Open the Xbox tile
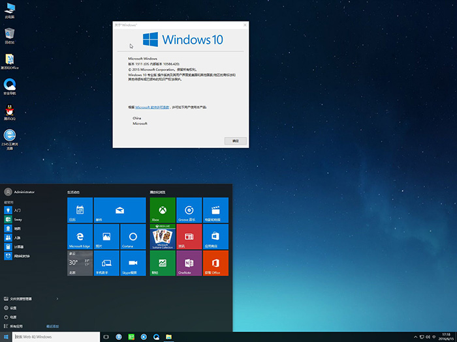Image resolution: width=457 pixels, height=342 pixels. pos(163,210)
